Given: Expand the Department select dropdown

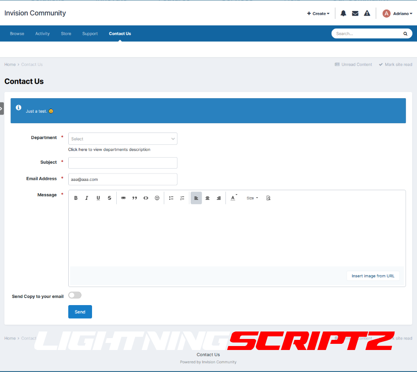Looking at the screenshot, I should click(x=122, y=139).
